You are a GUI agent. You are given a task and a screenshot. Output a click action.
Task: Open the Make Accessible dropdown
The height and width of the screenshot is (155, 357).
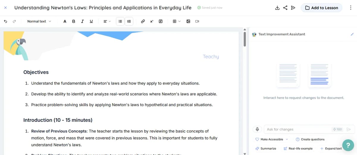[272, 139]
